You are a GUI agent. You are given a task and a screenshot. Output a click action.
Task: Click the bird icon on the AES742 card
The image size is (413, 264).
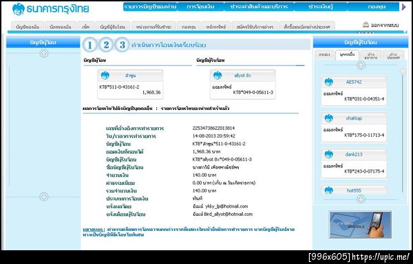(x=329, y=82)
